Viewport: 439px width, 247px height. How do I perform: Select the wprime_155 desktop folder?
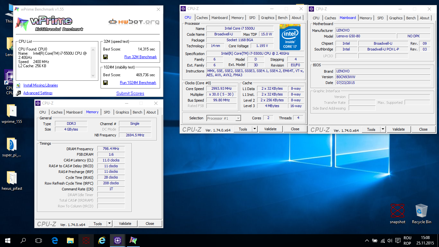click(12, 114)
